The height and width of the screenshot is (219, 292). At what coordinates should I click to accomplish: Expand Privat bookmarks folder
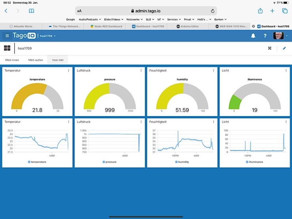(x=189, y=19)
